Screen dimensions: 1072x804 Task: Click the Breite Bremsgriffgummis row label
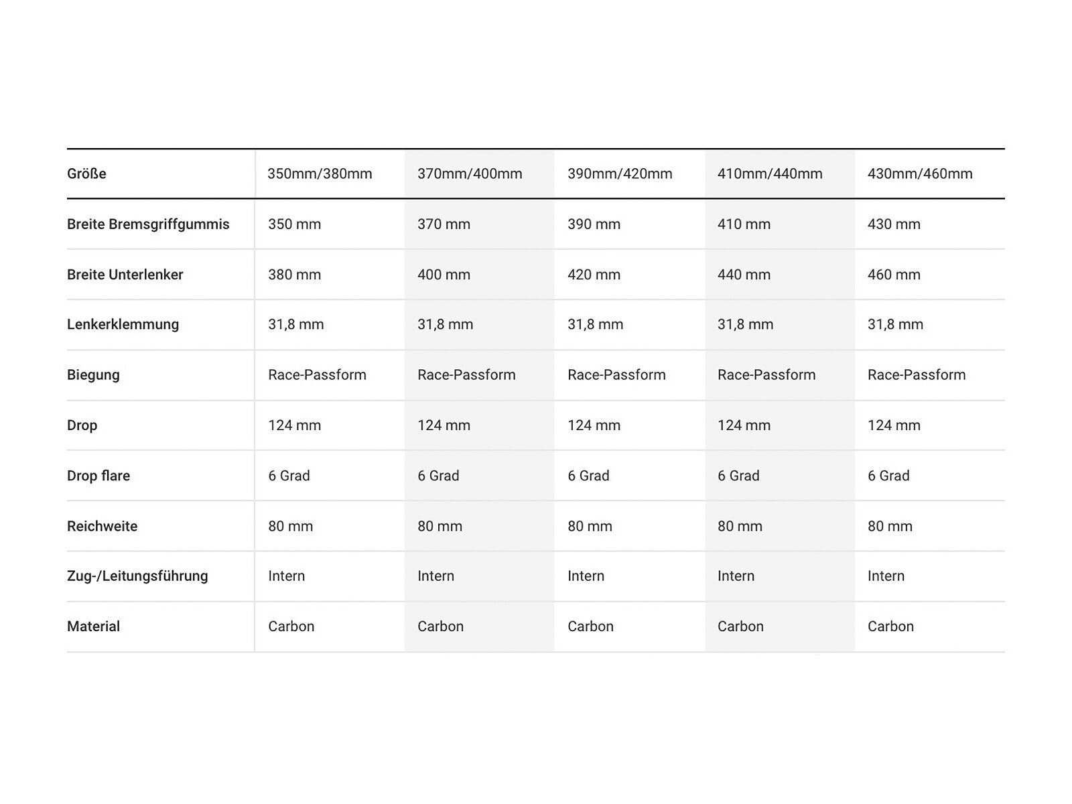click(148, 224)
